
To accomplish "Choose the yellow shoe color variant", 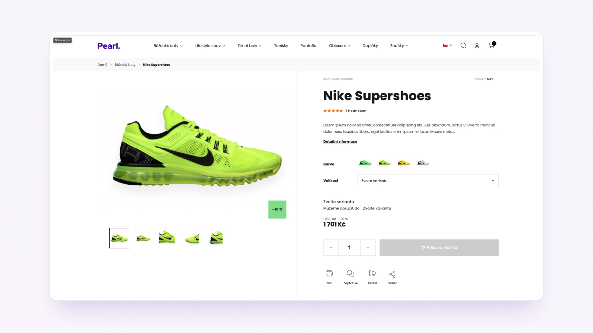I will [x=404, y=163].
